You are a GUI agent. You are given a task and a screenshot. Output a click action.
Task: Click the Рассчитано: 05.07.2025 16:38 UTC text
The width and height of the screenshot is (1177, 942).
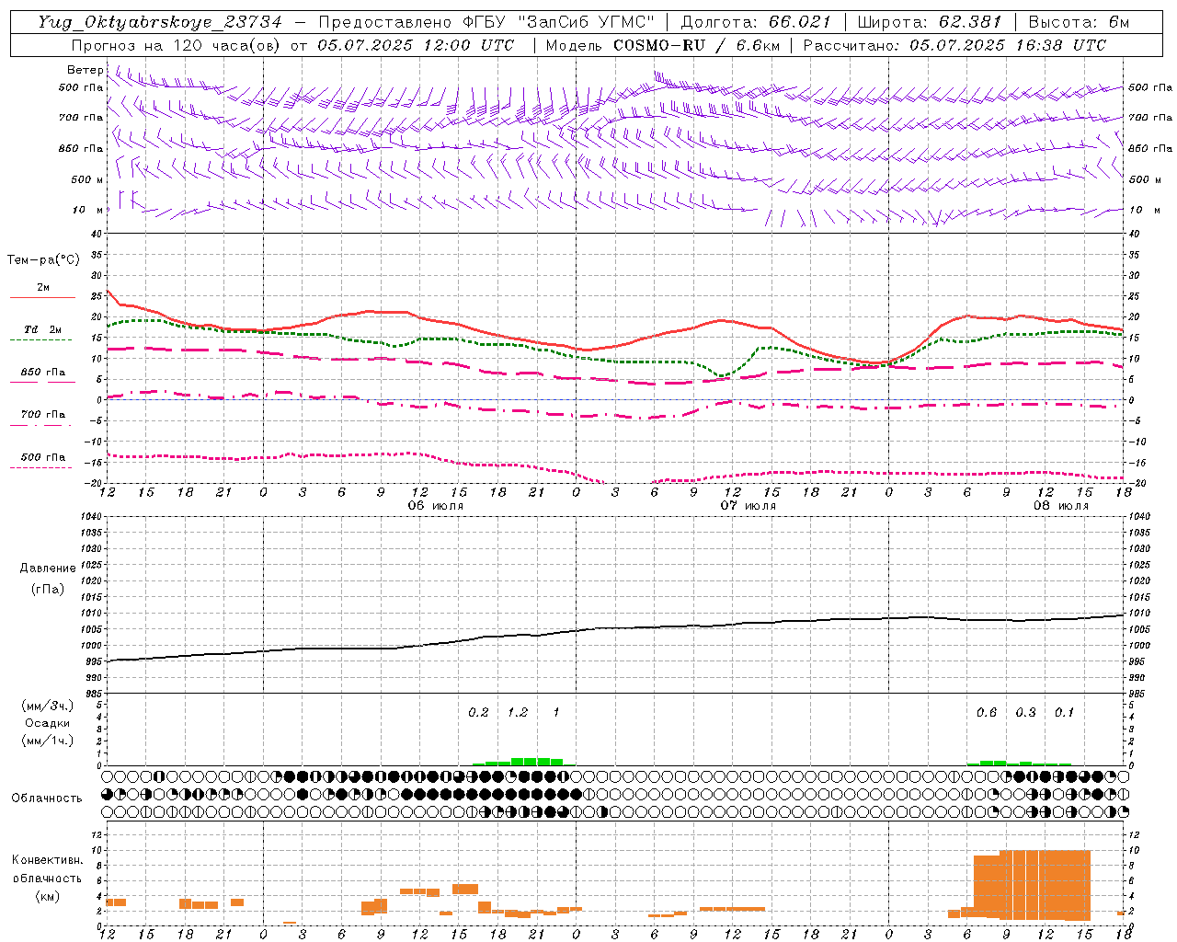coord(954,45)
